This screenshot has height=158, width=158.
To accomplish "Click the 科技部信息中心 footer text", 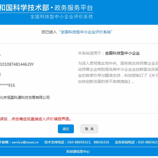I will [x=78, y=151].
